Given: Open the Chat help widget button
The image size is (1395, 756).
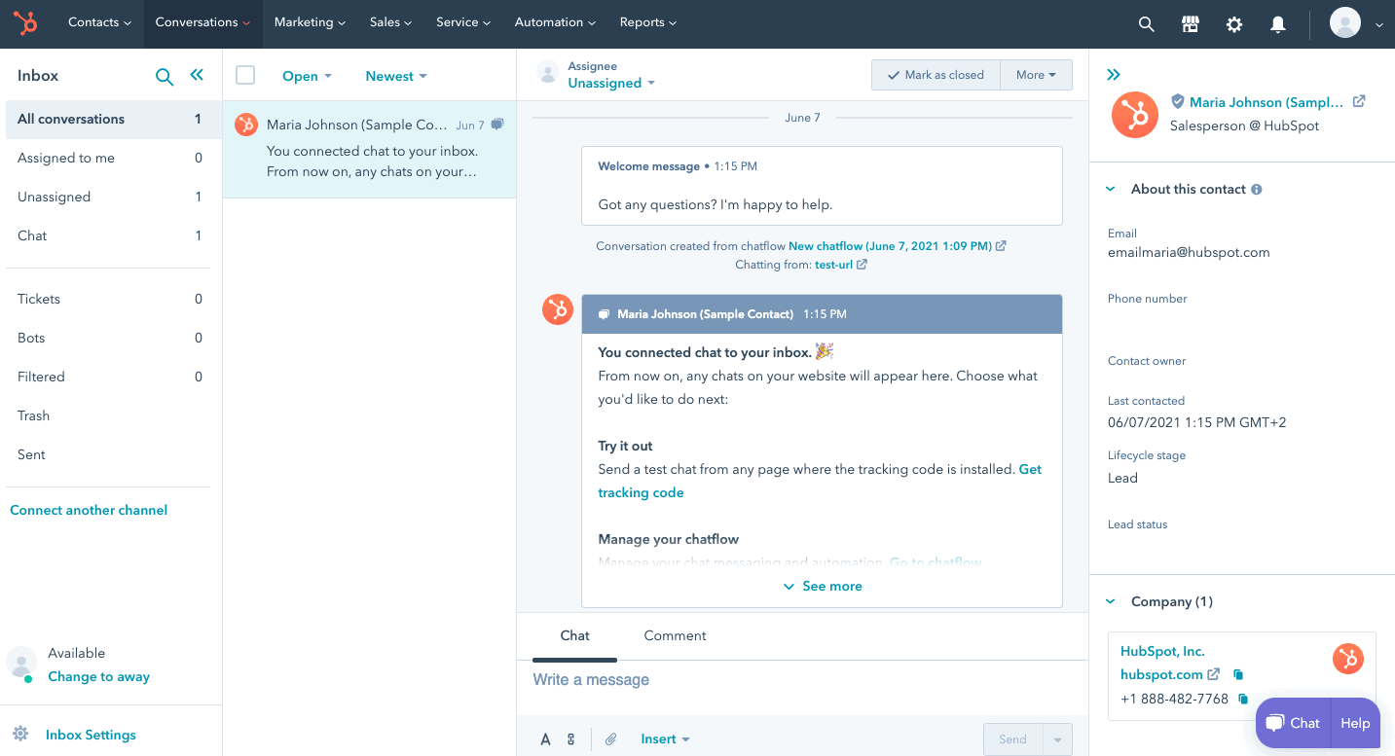Looking at the screenshot, I should click(x=1293, y=723).
